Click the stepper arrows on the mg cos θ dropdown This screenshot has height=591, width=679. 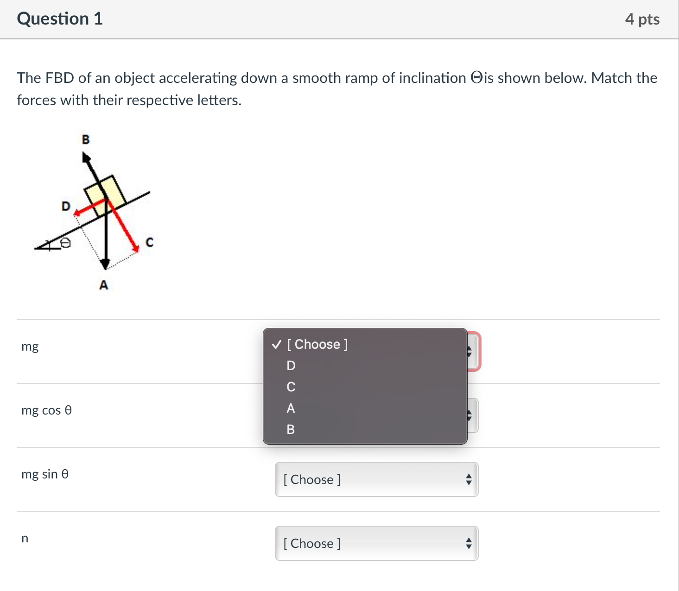470,415
